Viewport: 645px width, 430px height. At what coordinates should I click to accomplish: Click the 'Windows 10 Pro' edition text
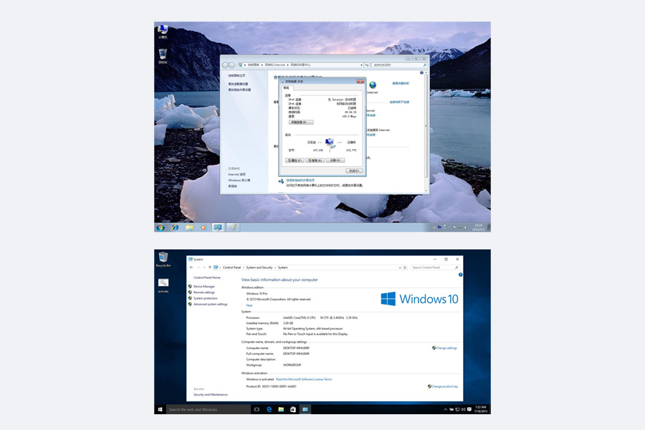coord(257,293)
